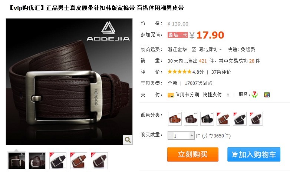
Task: Click the colorful square service badge icon
Action: coord(267,94)
